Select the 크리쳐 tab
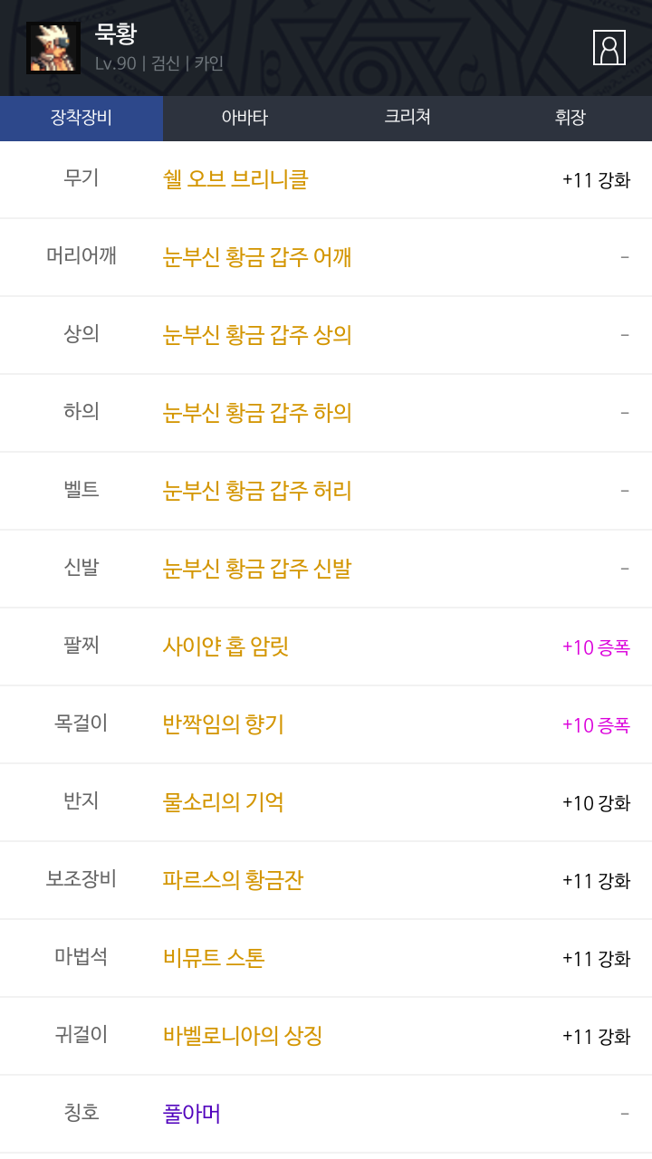652x1159 pixels. 407,118
